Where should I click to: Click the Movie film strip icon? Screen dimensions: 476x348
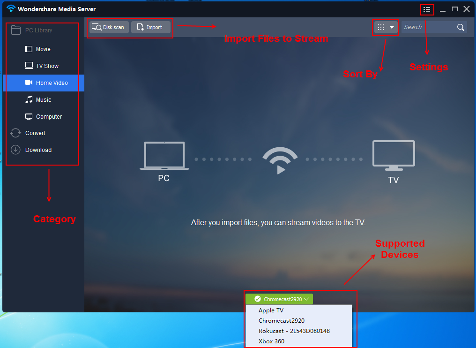pyautogui.click(x=29, y=49)
